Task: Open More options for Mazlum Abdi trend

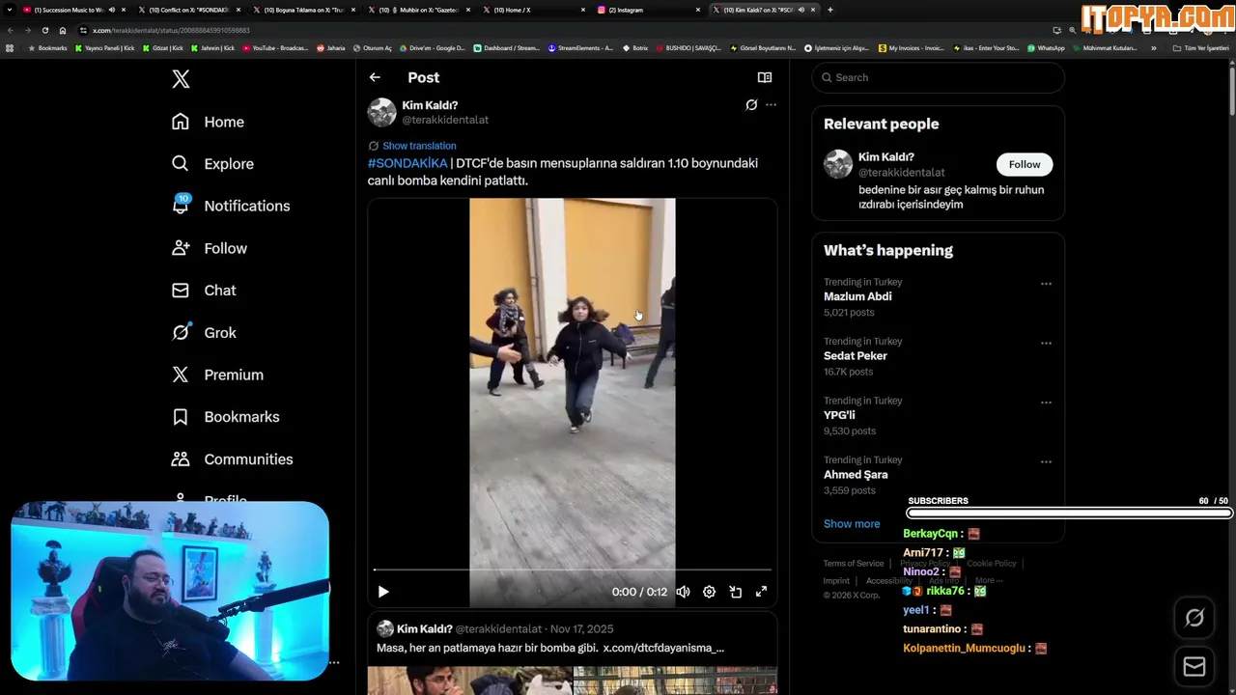Action: (1046, 284)
